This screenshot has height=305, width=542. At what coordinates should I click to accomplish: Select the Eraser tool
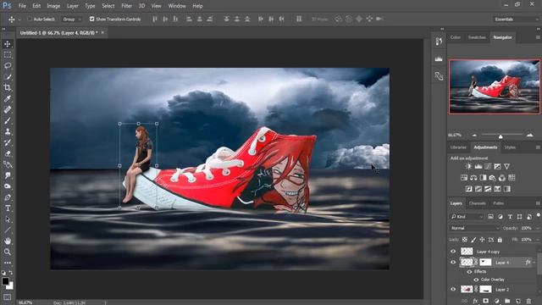8,153
